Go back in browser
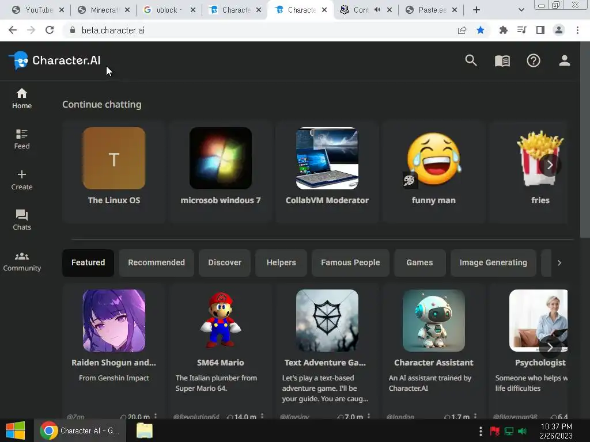 coord(13,30)
